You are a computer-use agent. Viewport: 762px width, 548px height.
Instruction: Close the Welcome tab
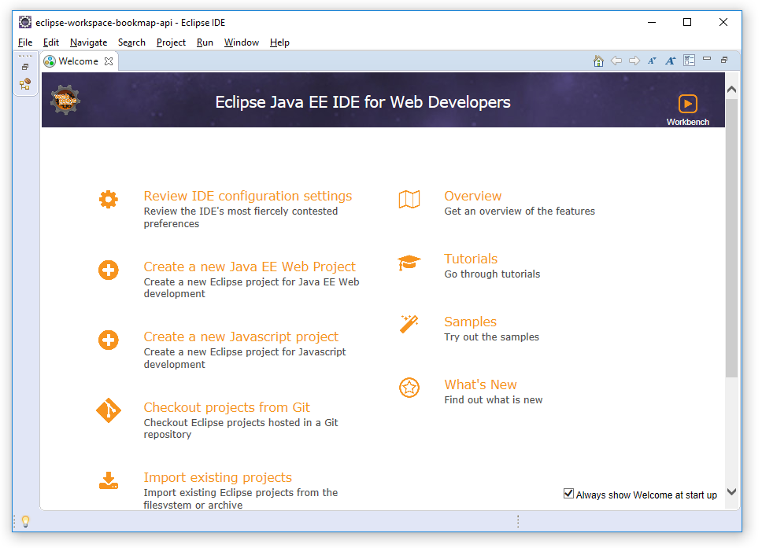[x=109, y=61]
